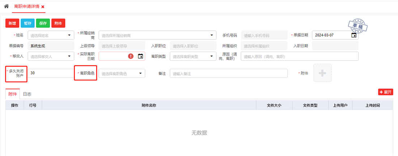Close the 离职申请详情 tab
This screenshot has width=398, height=156.
pyautogui.click(x=43, y=7)
